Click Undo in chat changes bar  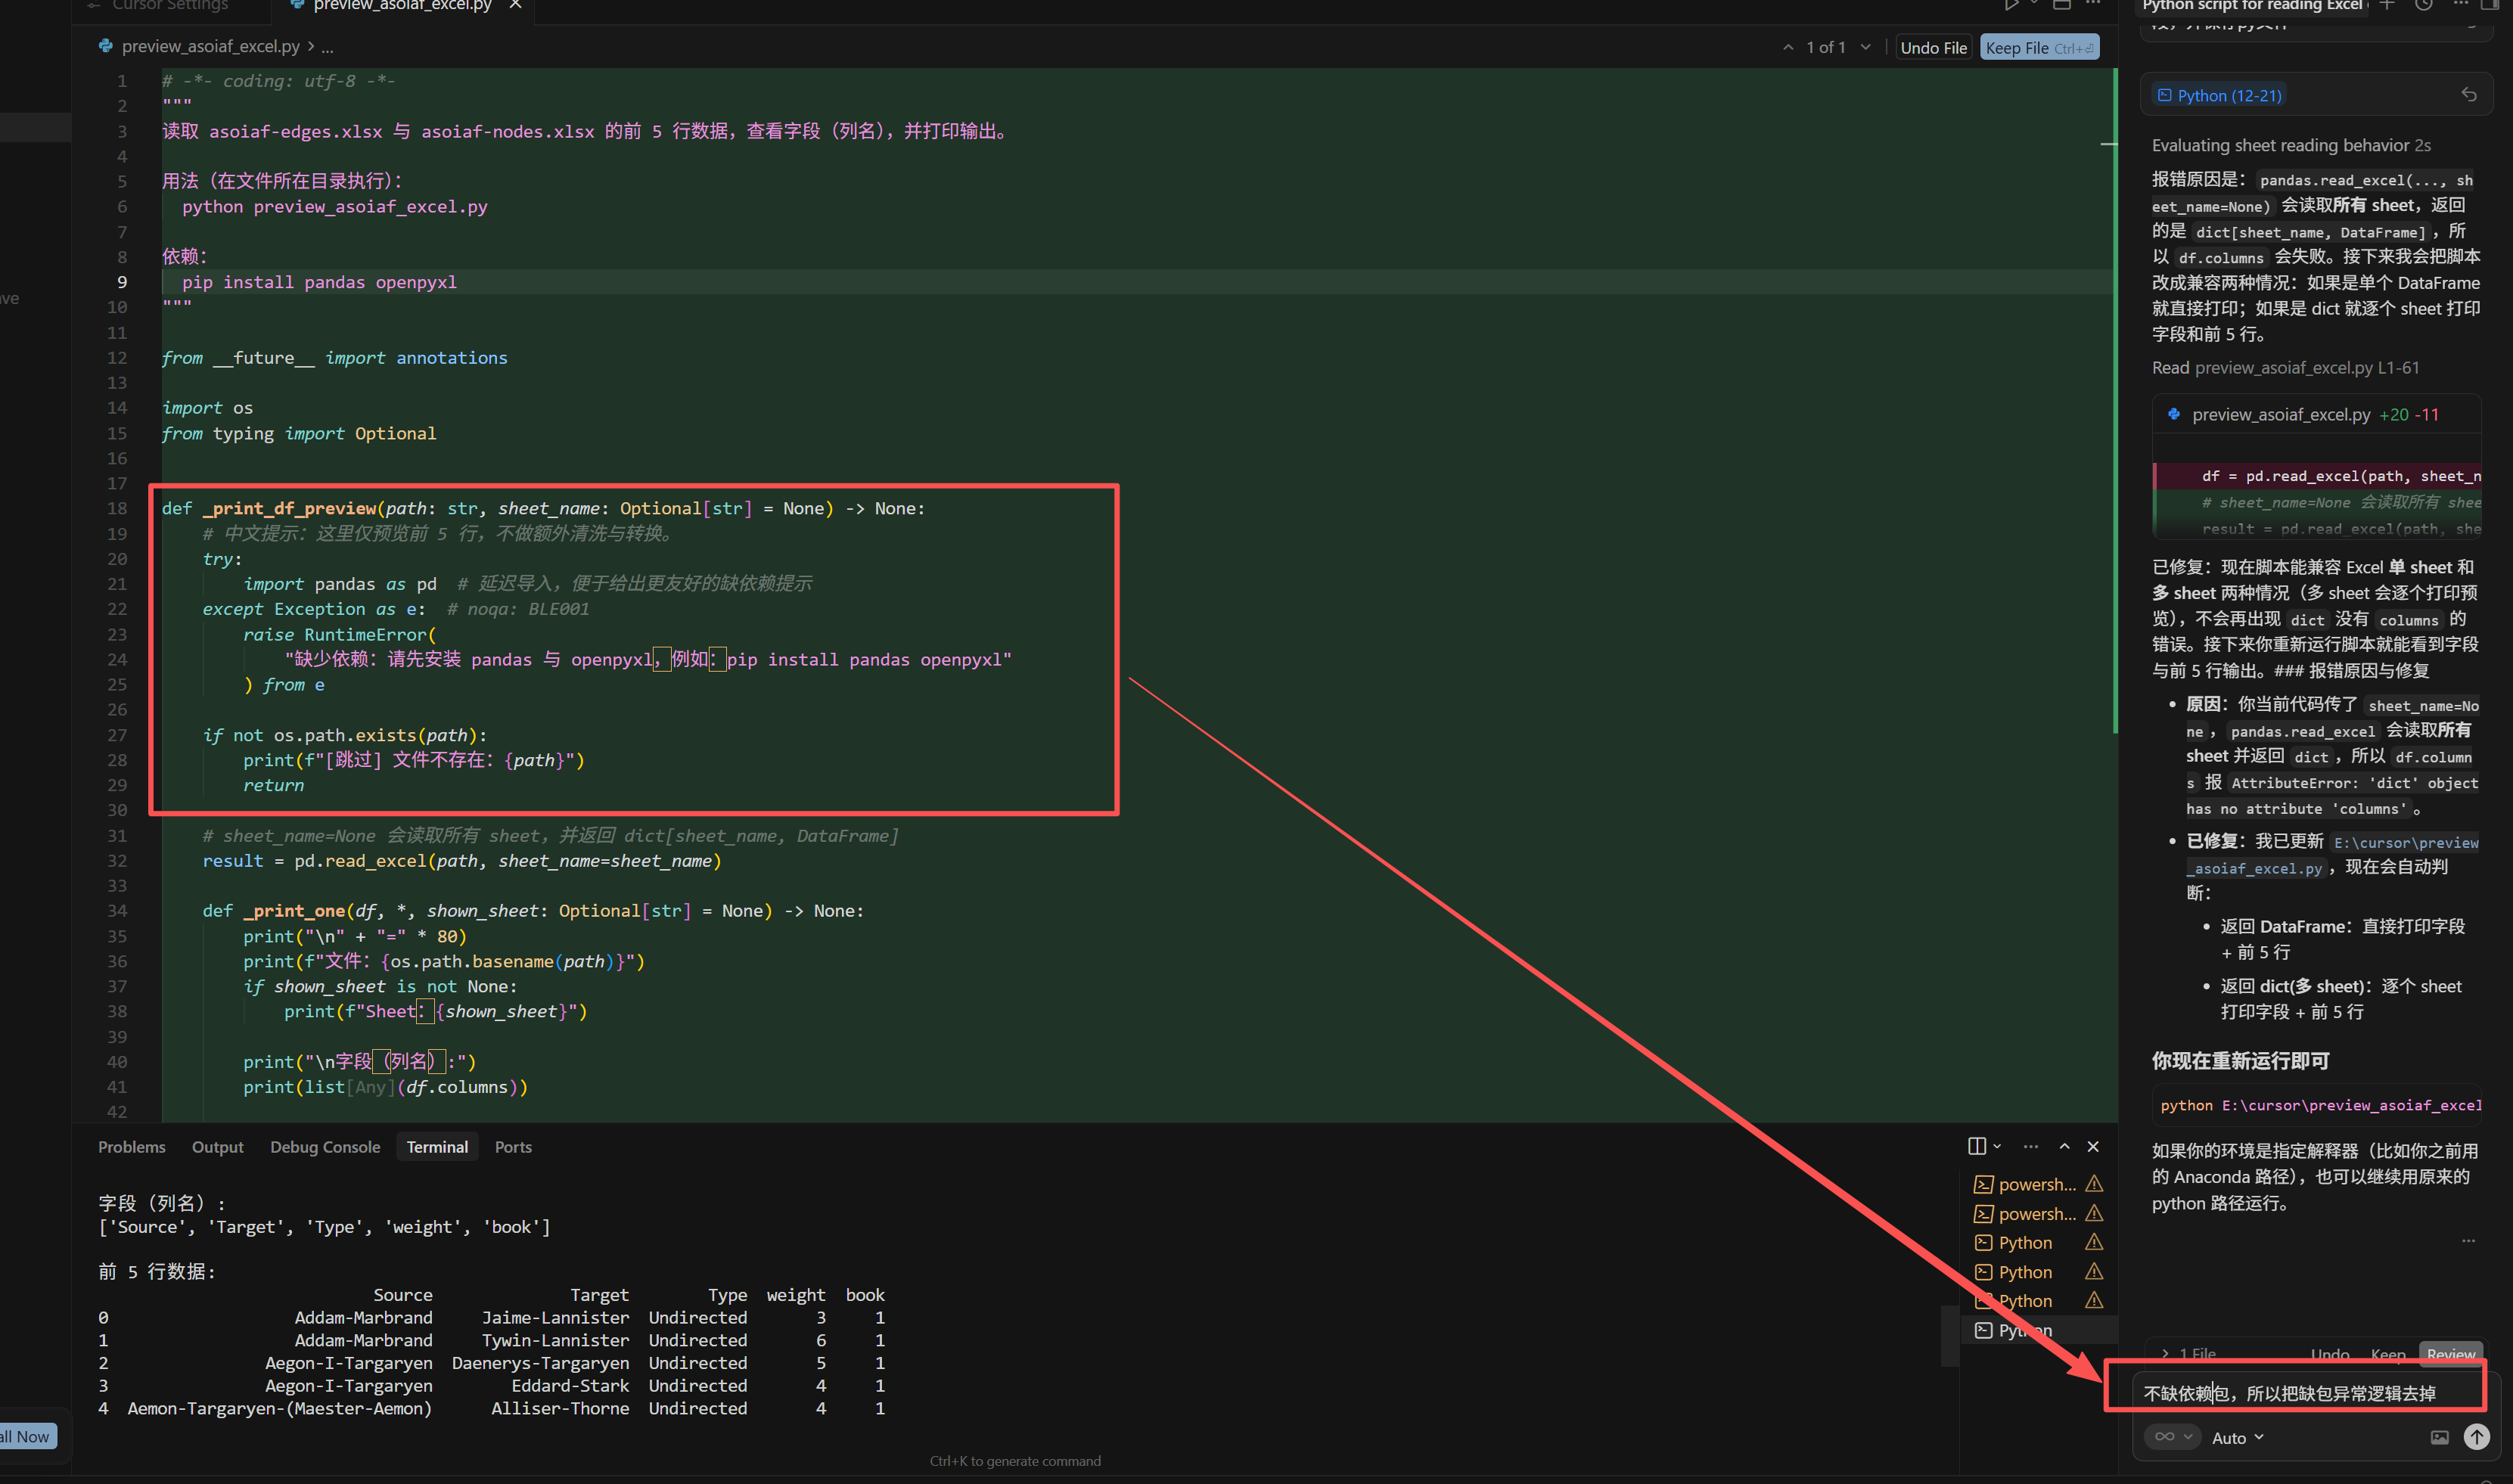[2329, 1353]
